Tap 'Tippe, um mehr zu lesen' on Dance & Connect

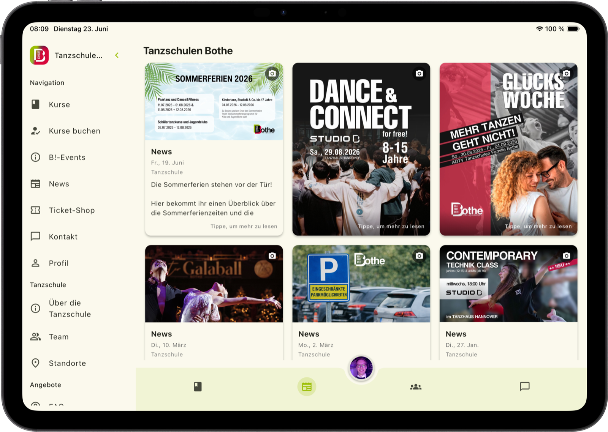(391, 226)
